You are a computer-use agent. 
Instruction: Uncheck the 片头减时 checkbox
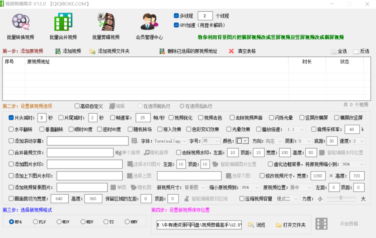(x=11, y=118)
